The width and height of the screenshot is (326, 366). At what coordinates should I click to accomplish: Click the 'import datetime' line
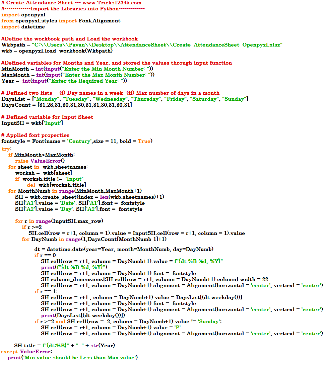[23, 27]
